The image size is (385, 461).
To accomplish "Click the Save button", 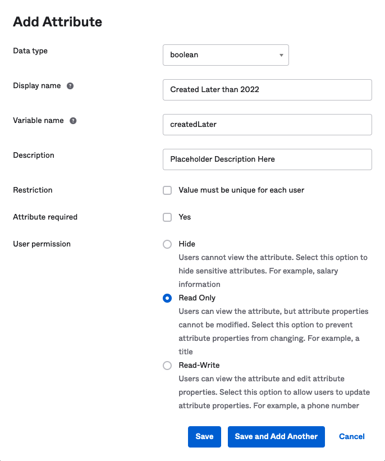I will (x=204, y=436).
